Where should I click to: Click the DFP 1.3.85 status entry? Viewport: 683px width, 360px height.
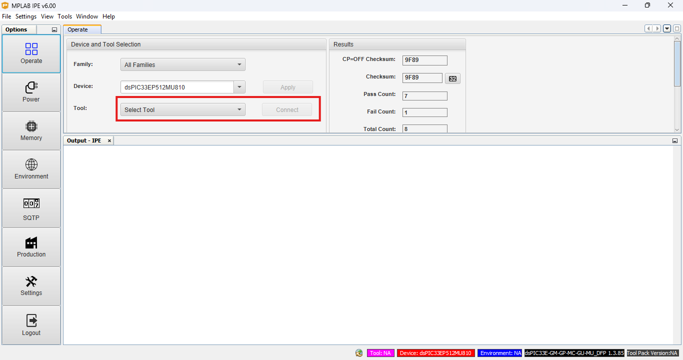[x=574, y=353]
